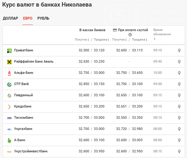Open location pin for Укргазбанк

point(179,129)
